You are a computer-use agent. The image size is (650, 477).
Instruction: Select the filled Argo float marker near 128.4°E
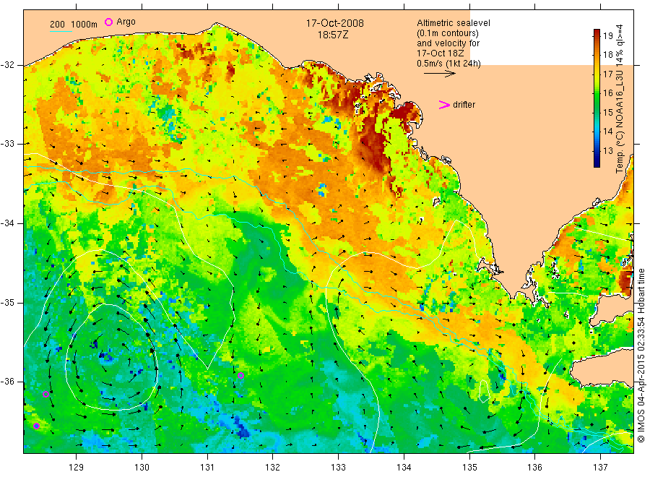tap(37, 426)
